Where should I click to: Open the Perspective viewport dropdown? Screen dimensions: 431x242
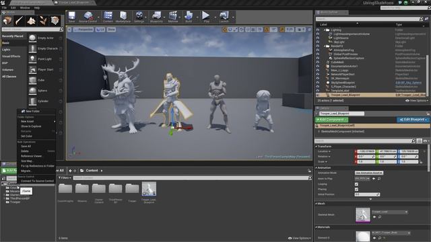click(x=84, y=30)
